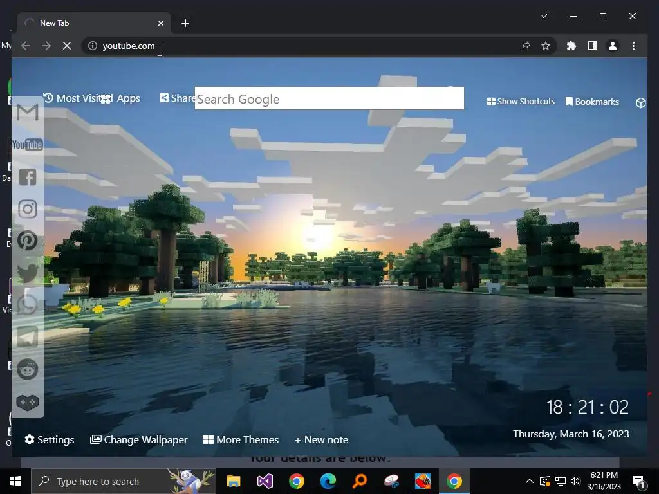The image size is (659, 494).
Task: Open Chrome's three-dot menu
Action: [x=633, y=46]
